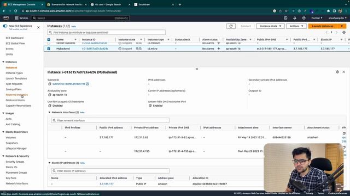Open the CloudShell icon in AWS header
This screenshot has width=350, height=196.
[x=285, y=18]
